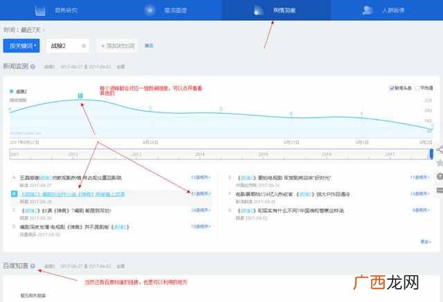This screenshot has height=302, width=443.
Task: Click the F marker on the trend curve
Action: (361, 114)
